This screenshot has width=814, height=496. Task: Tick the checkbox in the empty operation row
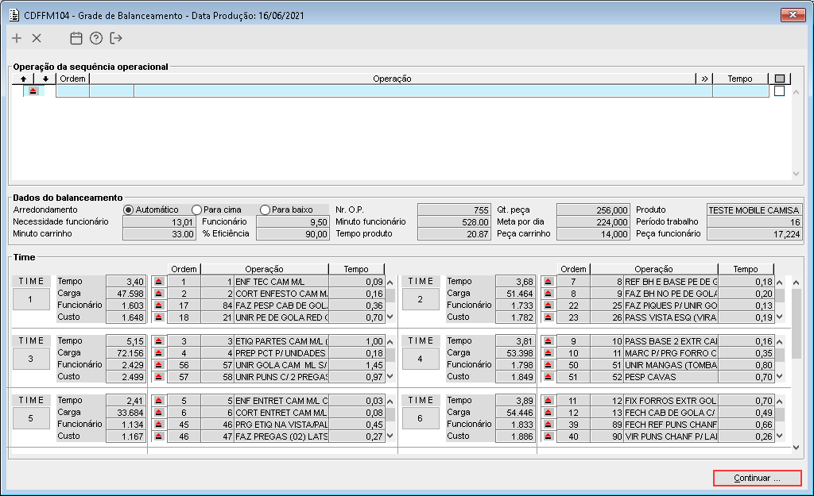779,90
